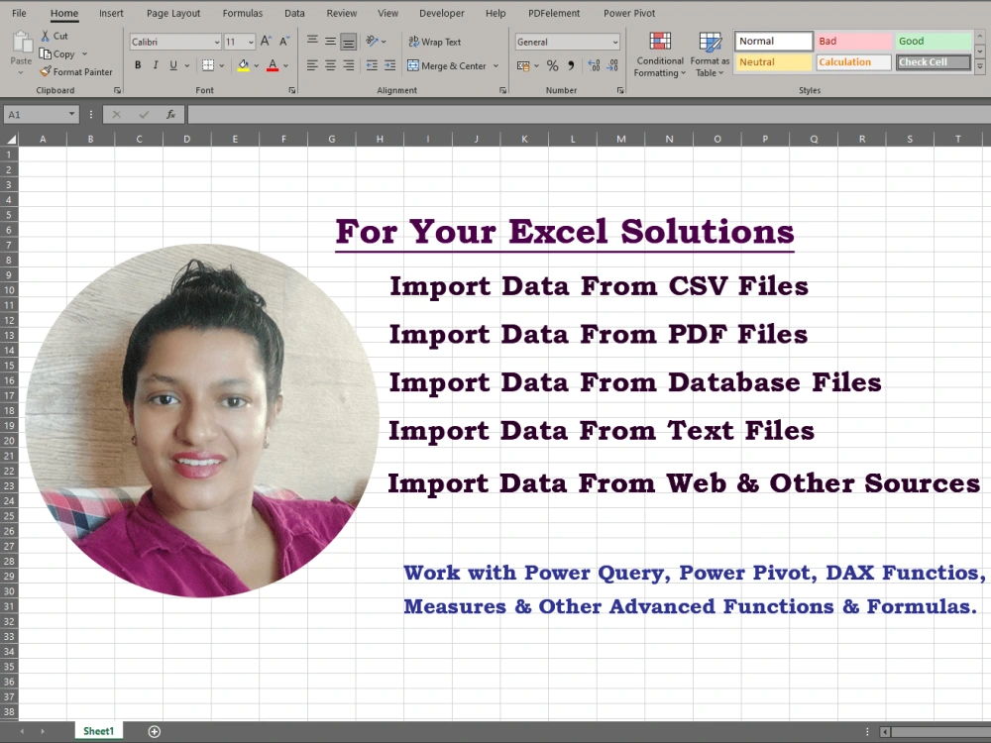Apply the Normal cell style
The image size is (991, 743).
pos(774,41)
